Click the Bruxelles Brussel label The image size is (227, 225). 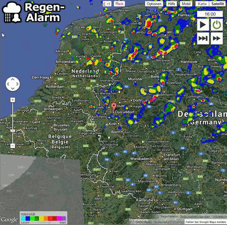tap(61, 127)
